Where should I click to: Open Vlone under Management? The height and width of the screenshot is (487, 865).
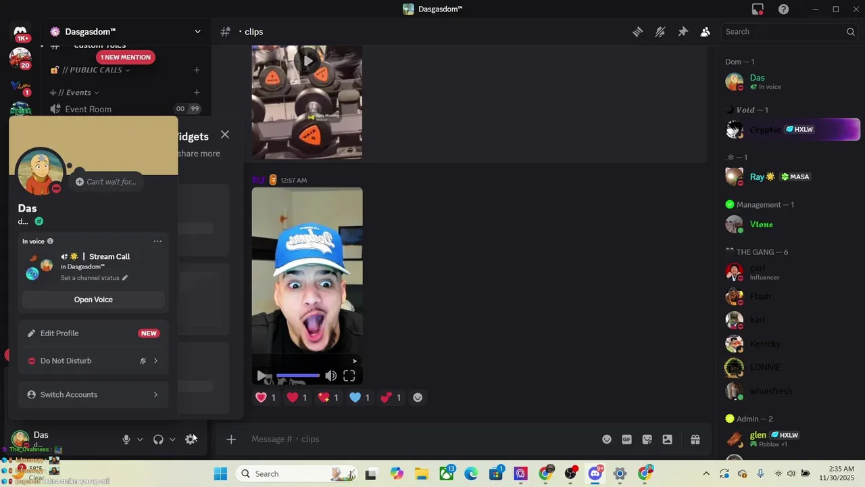tap(788, 225)
